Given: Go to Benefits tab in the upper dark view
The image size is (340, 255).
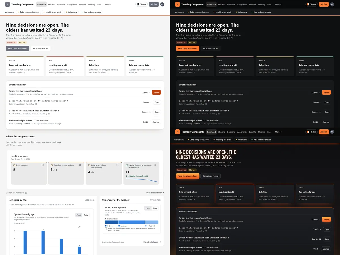Looking at the screenshot, I should coord(252,5).
